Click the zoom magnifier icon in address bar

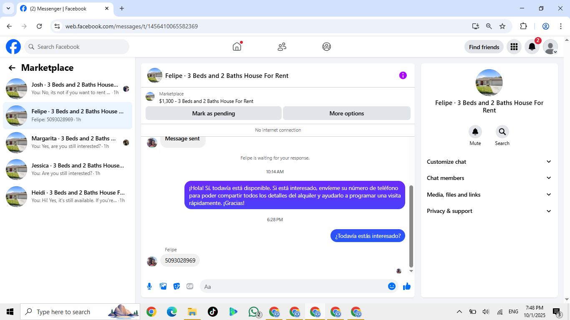click(489, 26)
